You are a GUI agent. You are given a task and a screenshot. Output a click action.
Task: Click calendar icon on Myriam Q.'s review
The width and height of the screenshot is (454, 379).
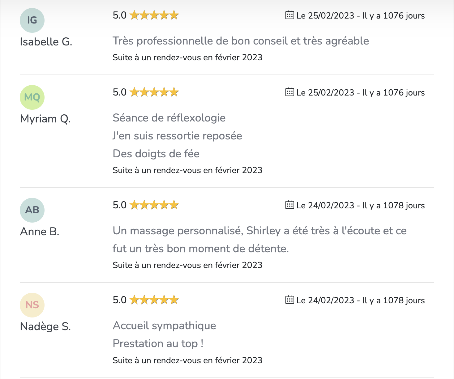click(289, 92)
